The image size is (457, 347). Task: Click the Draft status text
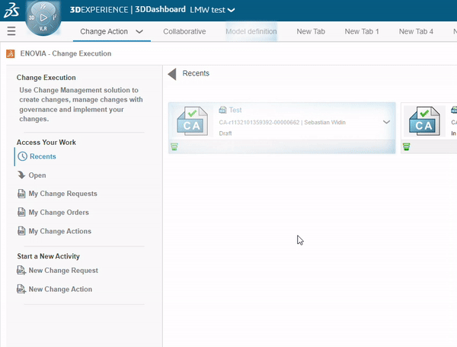click(x=225, y=133)
